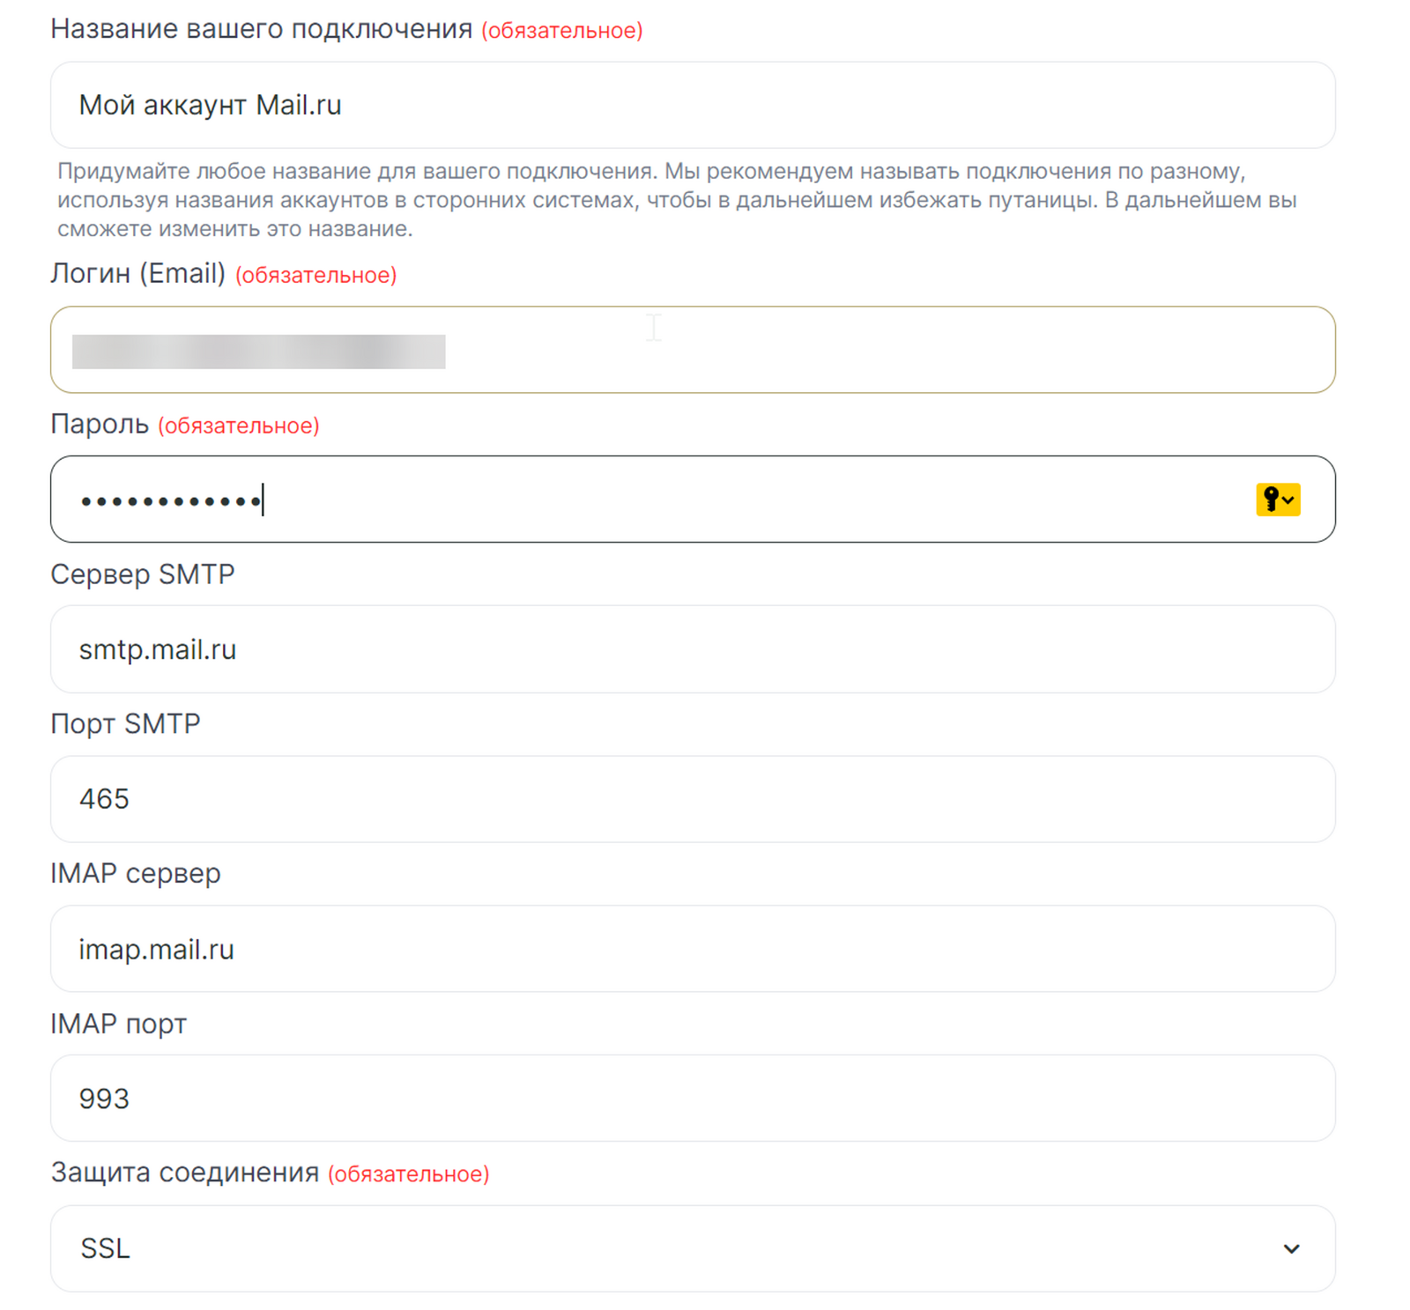This screenshot has width=1410, height=1310.
Task: Click the 'Защита соединения' label text
Action: [185, 1173]
